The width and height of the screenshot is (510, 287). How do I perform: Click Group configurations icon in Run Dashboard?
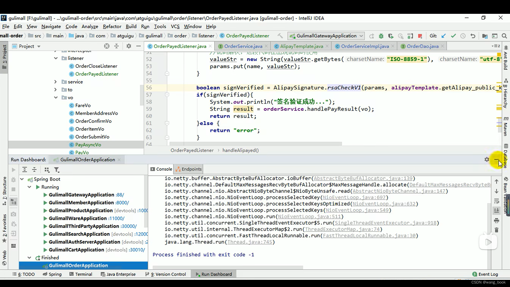(x=47, y=170)
